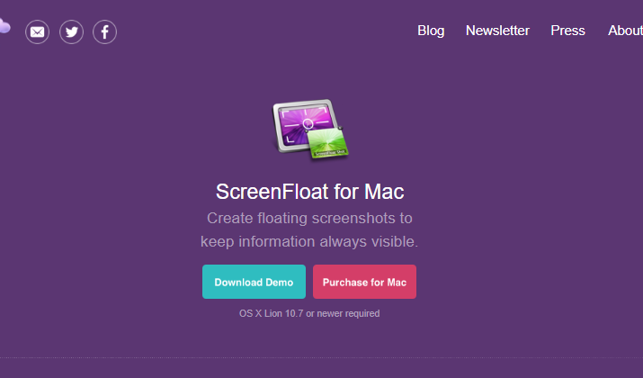Click the Download Demo button
This screenshot has width=643, height=378.
tap(254, 282)
